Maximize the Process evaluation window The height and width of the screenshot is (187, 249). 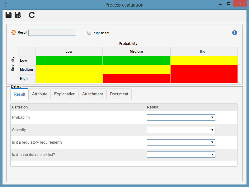pos(229,4)
